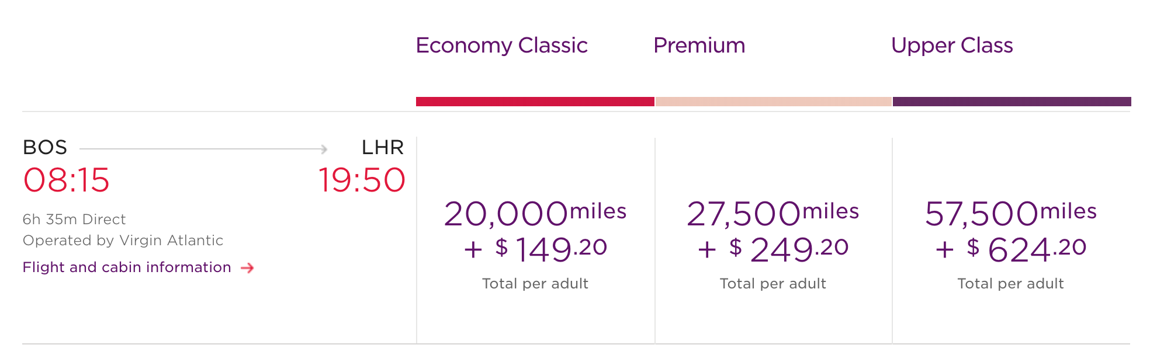1150x362 pixels.
Task: Click the red arrow beside Flight and cabin information
Action: click(x=248, y=268)
